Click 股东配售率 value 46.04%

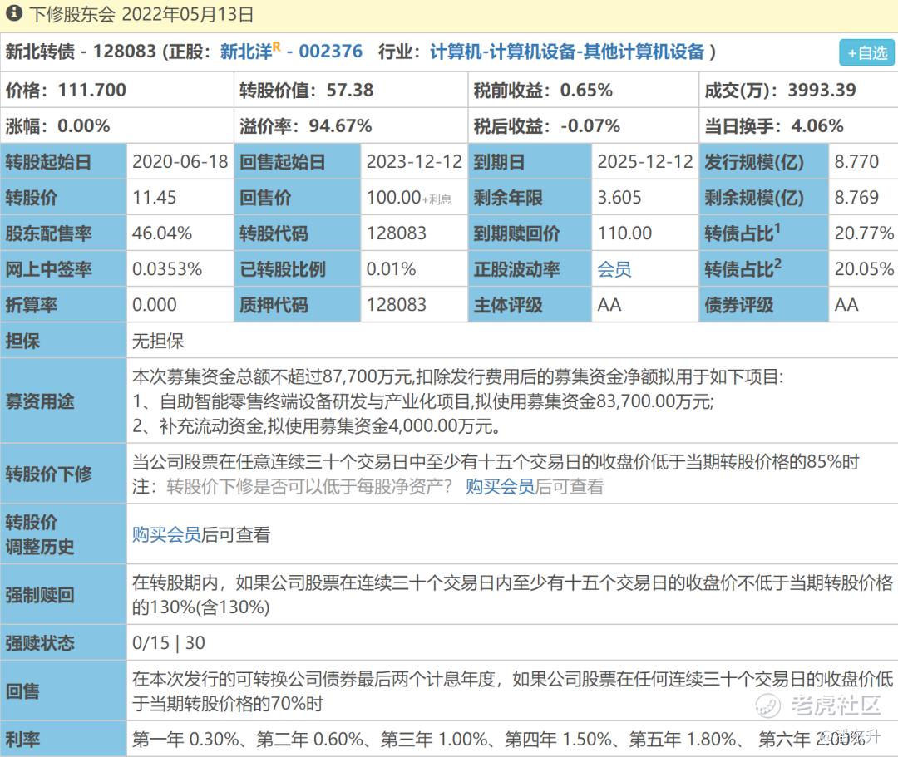[162, 233]
